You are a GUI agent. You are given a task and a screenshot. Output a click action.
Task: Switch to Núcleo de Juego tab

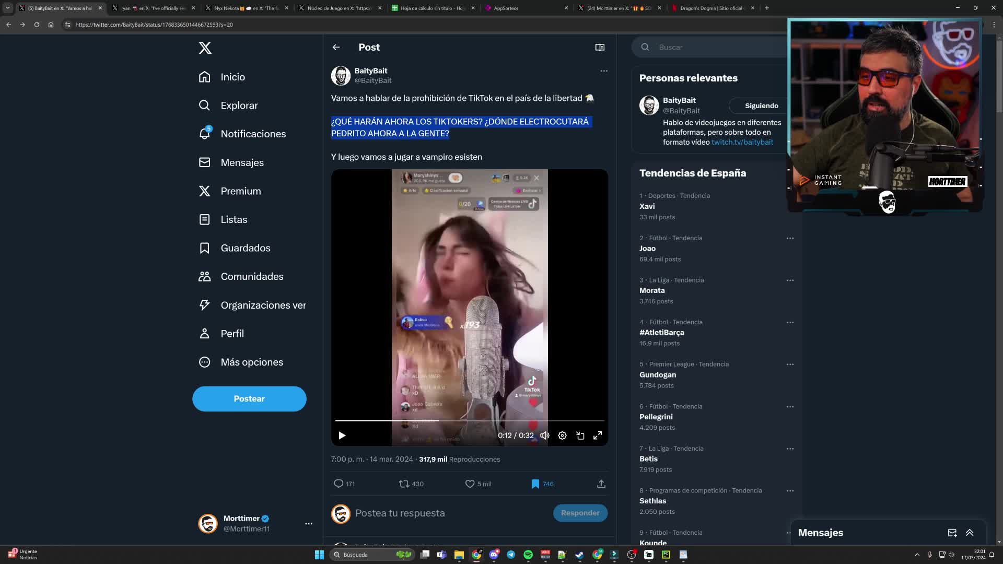340,8
